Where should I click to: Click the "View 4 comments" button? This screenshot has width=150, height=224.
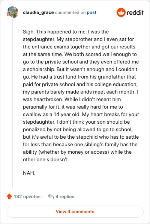coord(75,212)
